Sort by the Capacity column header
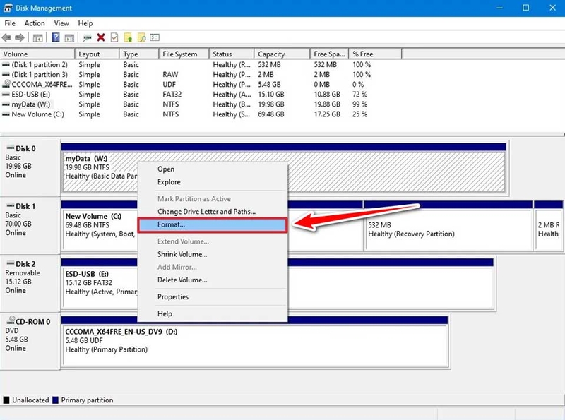The width and height of the screenshot is (565, 420). point(282,54)
